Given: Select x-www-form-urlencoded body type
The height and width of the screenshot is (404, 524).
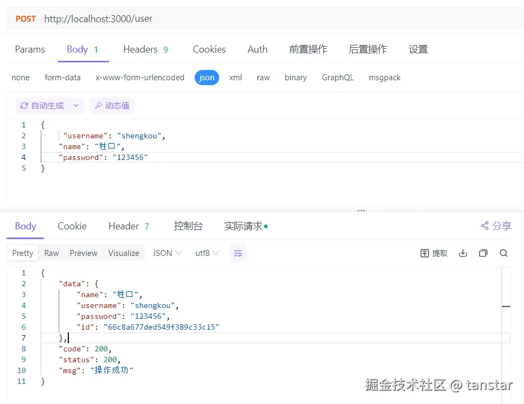Looking at the screenshot, I should coord(140,78).
